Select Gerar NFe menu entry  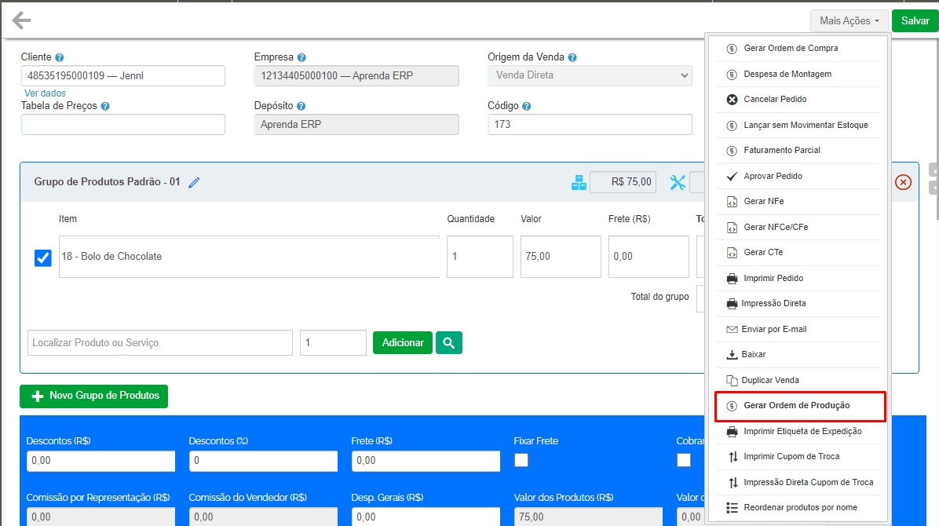pos(763,202)
